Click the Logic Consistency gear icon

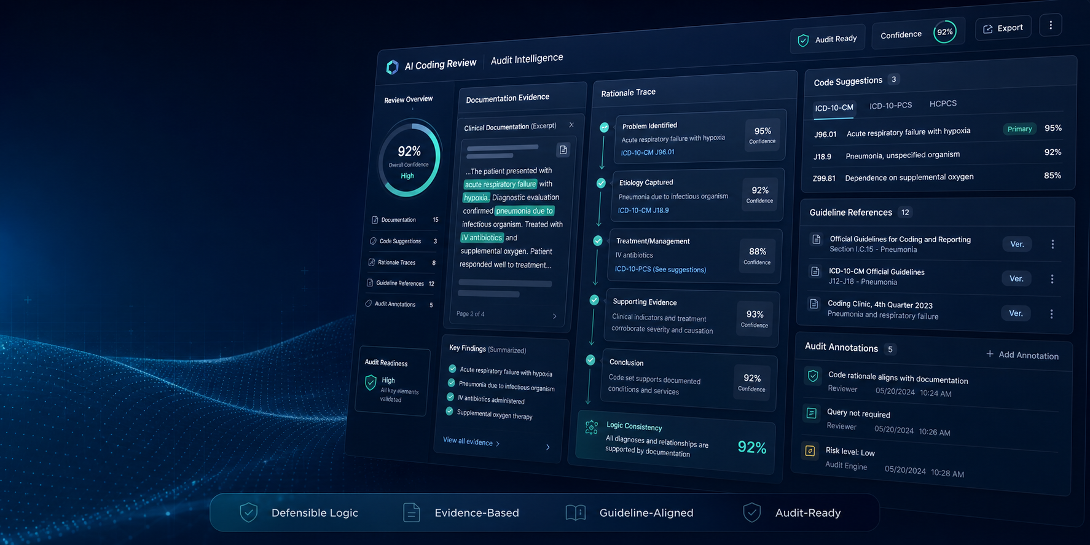[x=592, y=428]
